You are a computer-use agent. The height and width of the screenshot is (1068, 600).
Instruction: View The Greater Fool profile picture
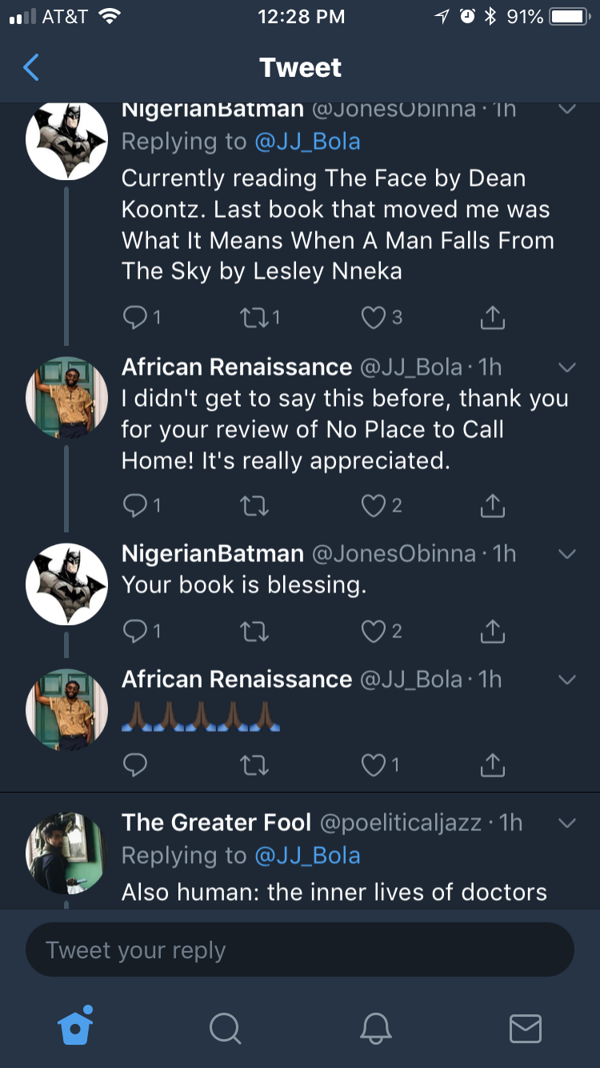[x=66, y=853]
